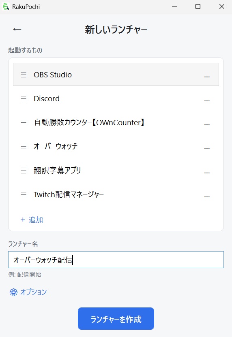Minimize the RakuPochi window
This screenshot has height=337, width=232.
pyautogui.click(x=174, y=6)
